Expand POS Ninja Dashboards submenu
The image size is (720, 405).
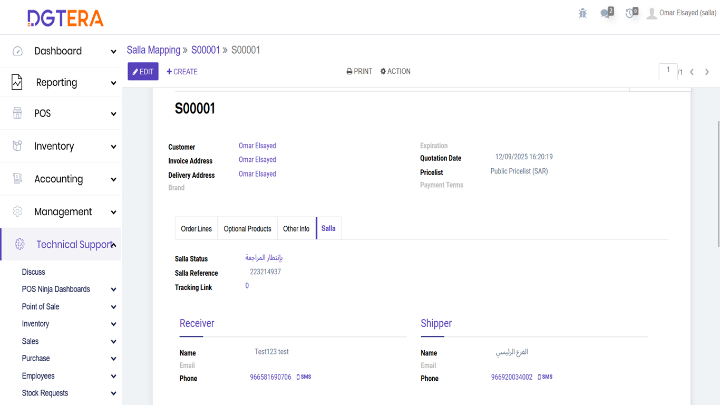113,290
